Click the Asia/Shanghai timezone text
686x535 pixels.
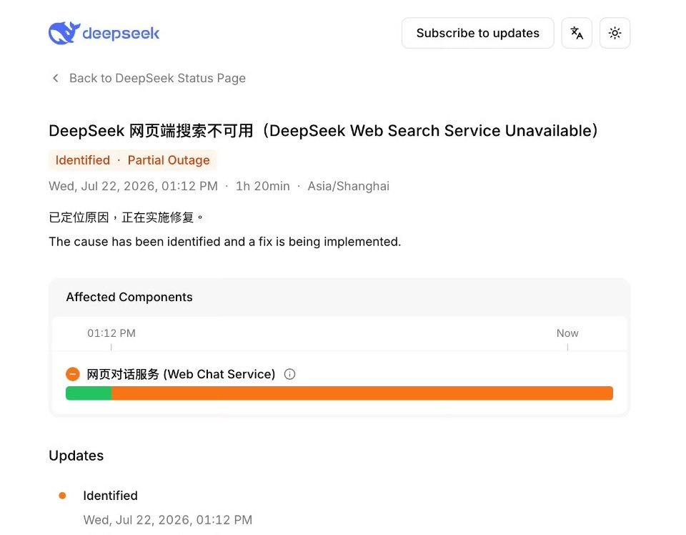click(348, 186)
